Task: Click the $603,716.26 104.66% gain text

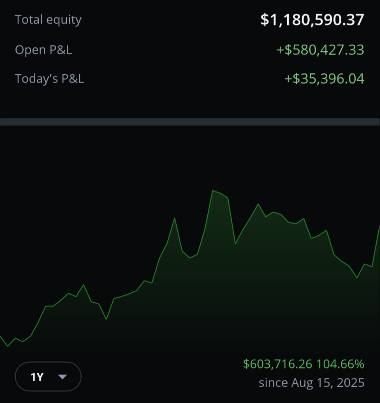Action: coord(303,364)
